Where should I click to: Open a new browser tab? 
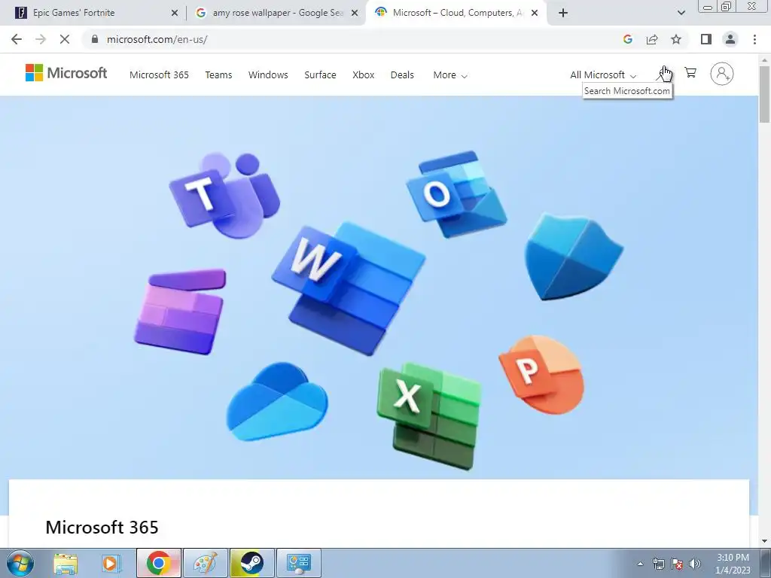(x=563, y=13)
